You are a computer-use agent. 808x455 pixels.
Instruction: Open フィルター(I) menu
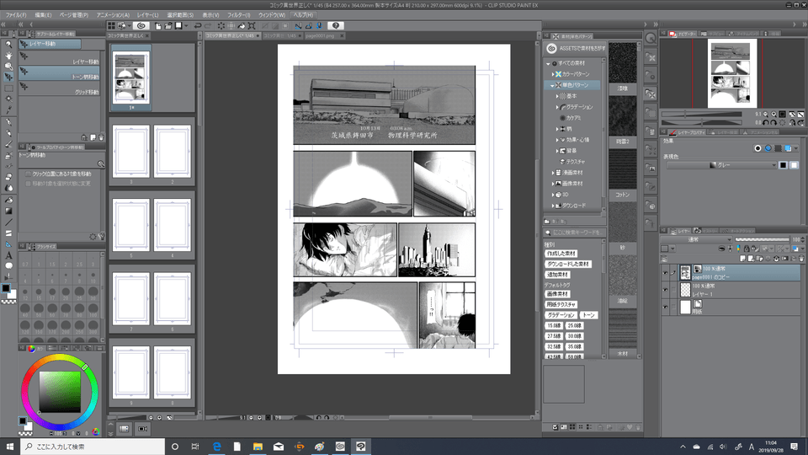238,15
